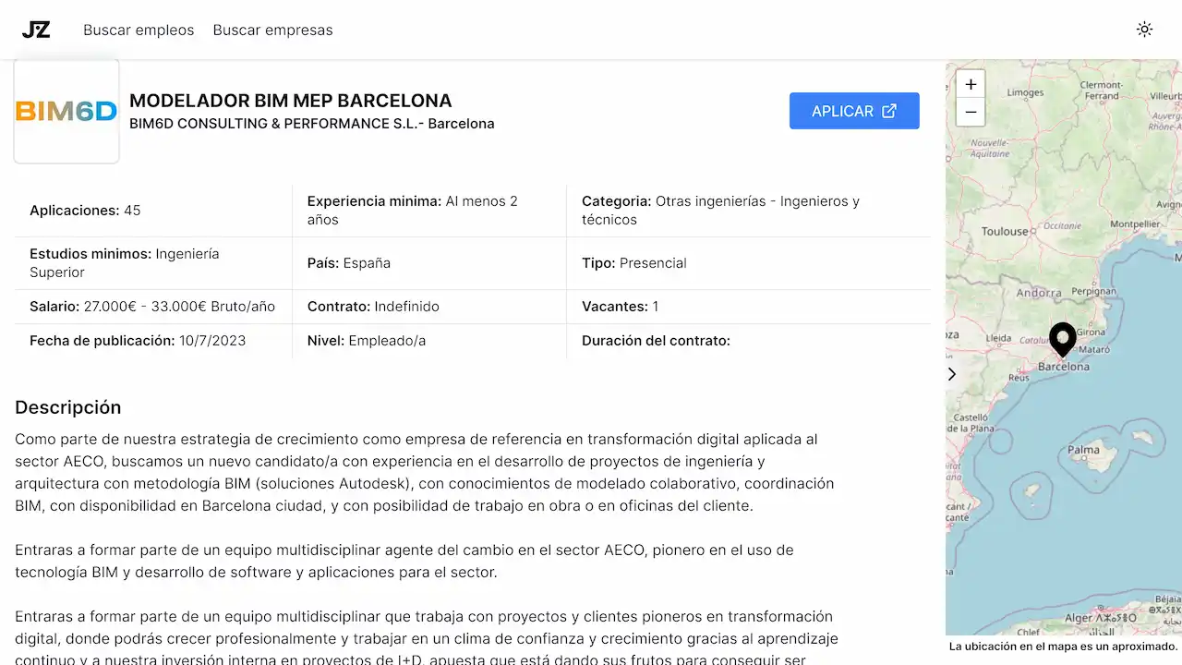Click the JZ site logo

click(36, 30)
